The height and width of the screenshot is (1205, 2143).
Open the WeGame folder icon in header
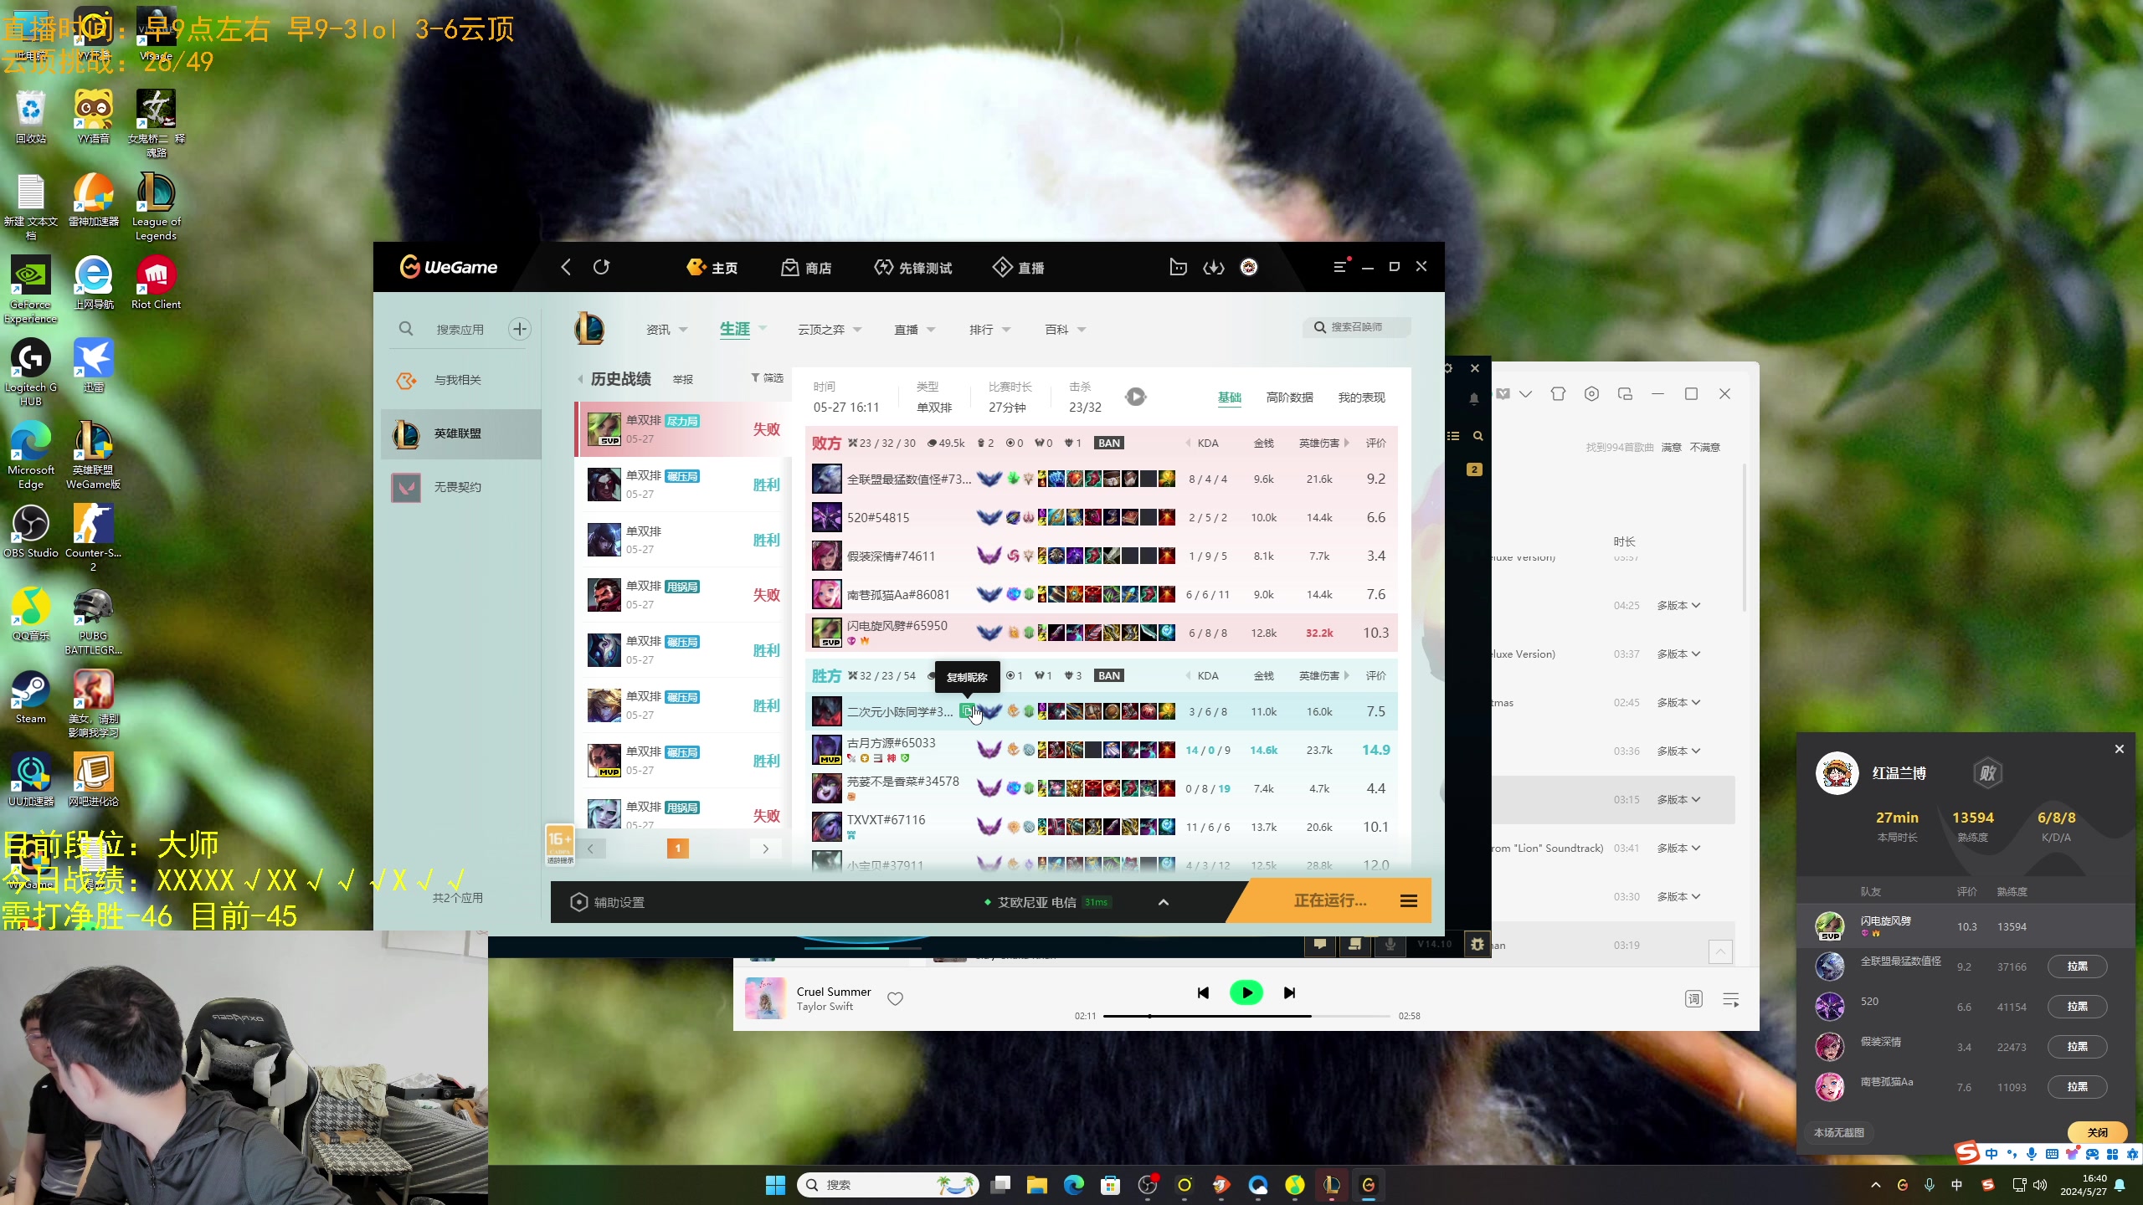pyautogui.click(x=1178, y=267)
